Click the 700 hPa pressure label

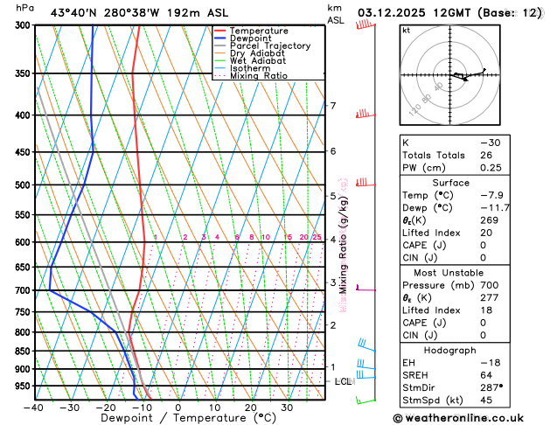click(24, 290)
